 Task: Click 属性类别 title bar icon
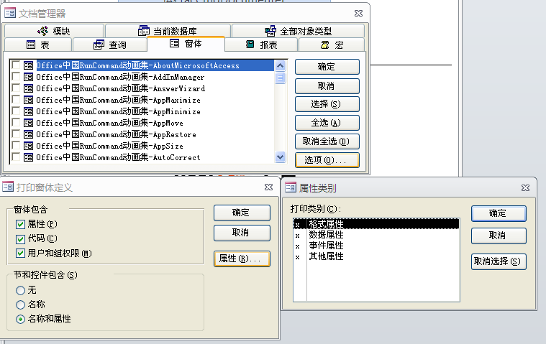click(x=291, y=187)
